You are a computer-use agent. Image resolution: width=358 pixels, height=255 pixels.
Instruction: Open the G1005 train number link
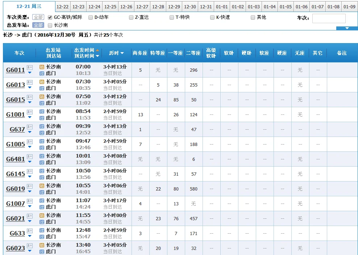(x=15, y=144)
